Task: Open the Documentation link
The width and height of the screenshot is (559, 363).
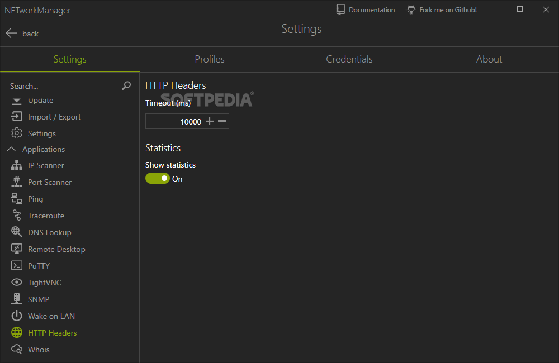Action: pyautogui.click(x=372, y=10)
